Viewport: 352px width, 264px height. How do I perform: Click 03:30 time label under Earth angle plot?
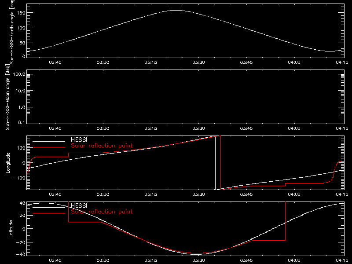point(198,62)
